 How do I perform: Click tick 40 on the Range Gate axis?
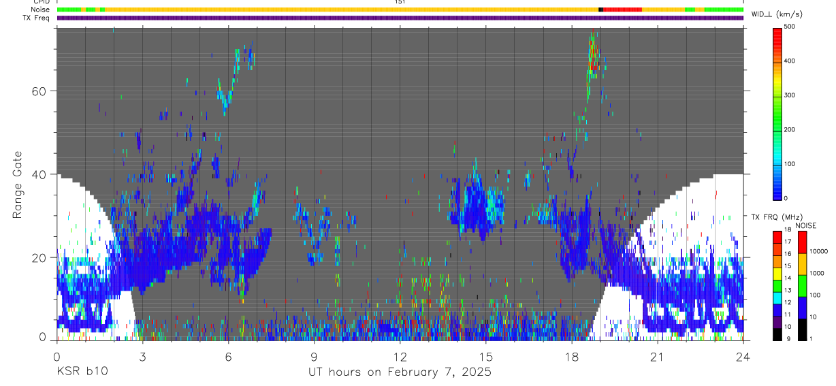pos(38,174)
